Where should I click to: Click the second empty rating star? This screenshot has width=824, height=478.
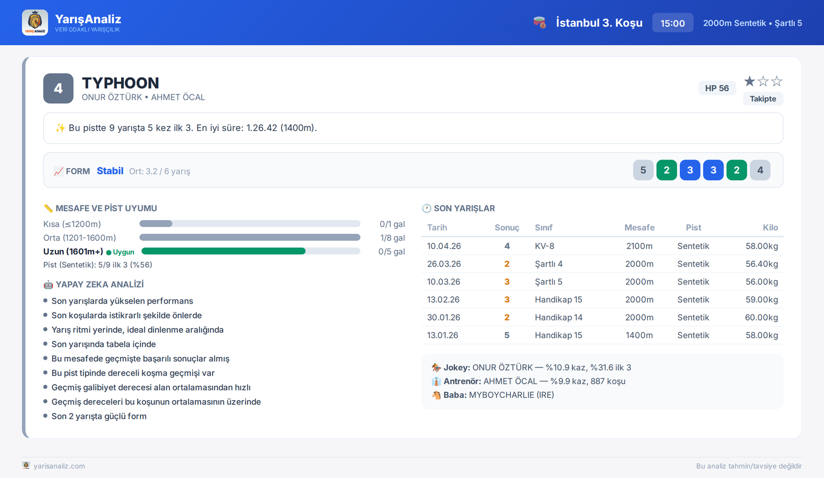(763, 81)
